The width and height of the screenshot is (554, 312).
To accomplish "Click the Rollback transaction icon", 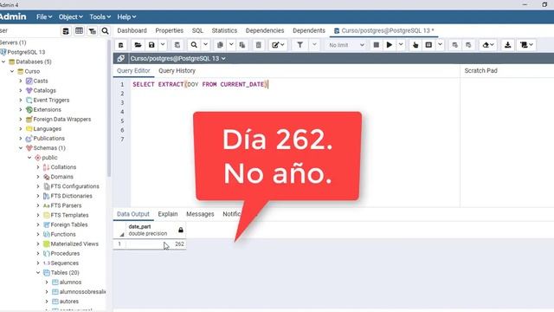I will [468, 45].
